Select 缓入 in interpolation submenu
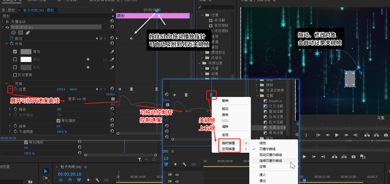 coord(263,175)
